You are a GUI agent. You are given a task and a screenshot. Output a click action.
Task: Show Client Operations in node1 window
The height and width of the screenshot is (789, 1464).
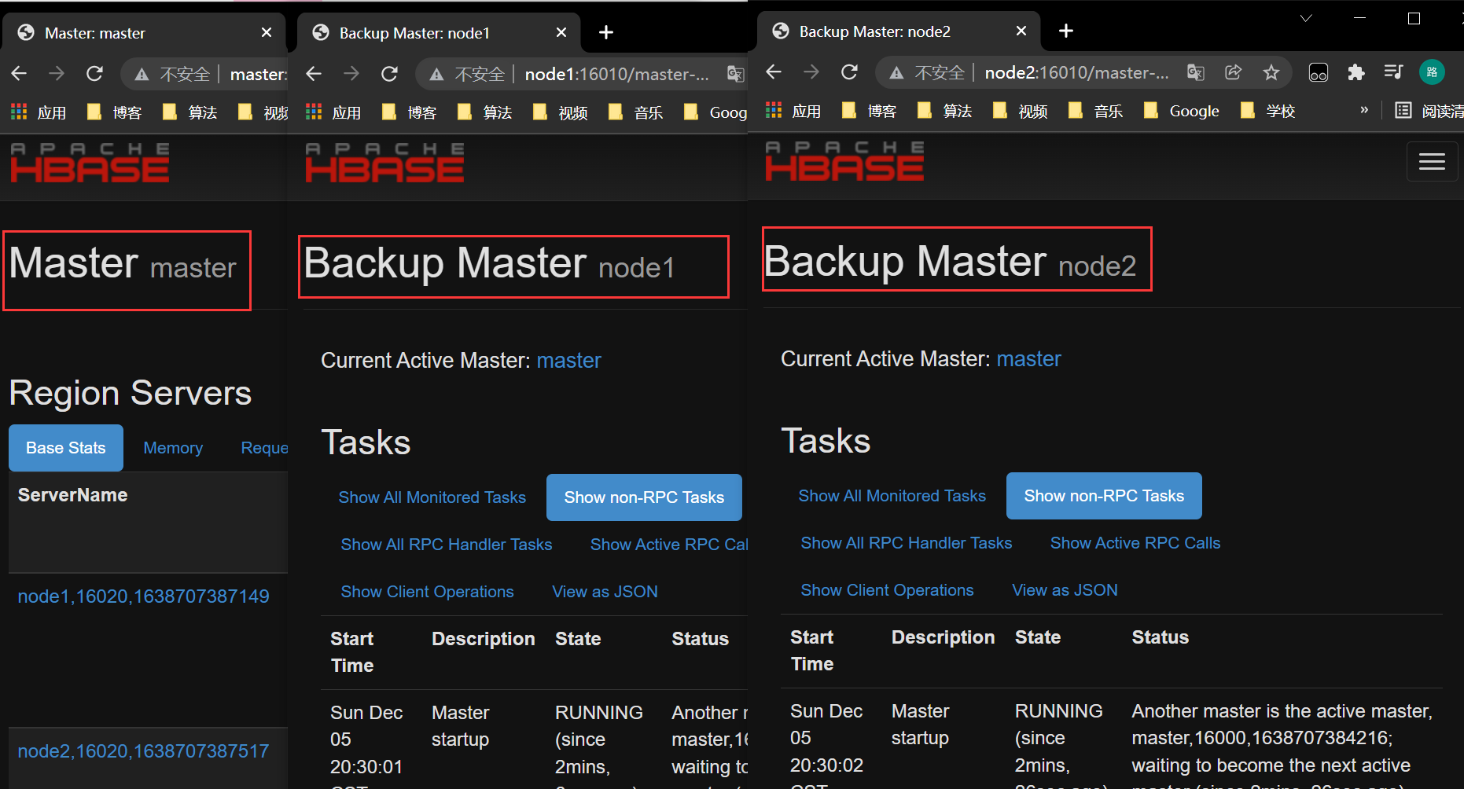click(x=428, y=592)
